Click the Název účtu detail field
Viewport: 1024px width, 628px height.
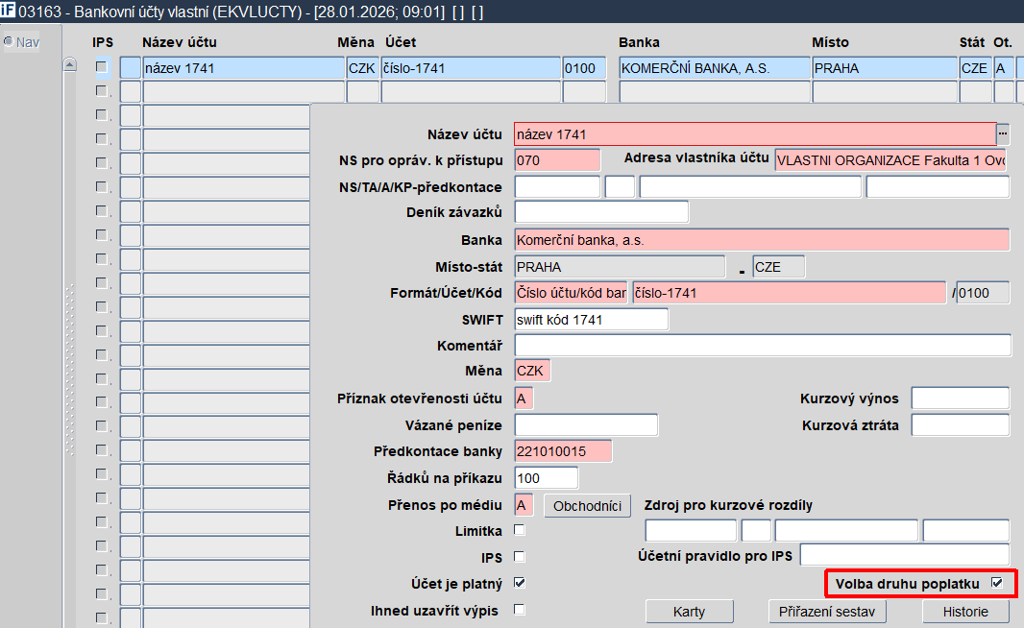click(x=755, y=133)
